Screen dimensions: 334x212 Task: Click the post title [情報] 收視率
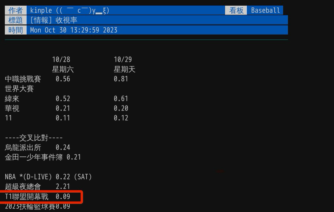tap(53, 20)
